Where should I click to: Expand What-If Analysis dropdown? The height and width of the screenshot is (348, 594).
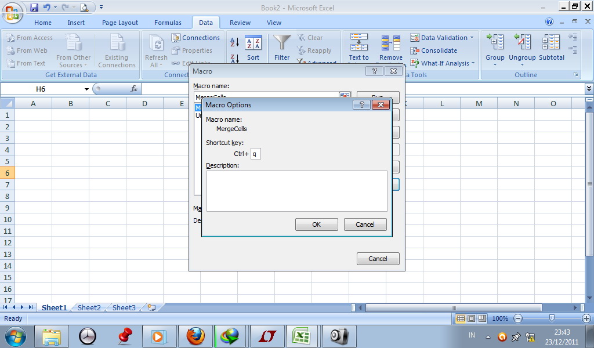pos(473,63)
